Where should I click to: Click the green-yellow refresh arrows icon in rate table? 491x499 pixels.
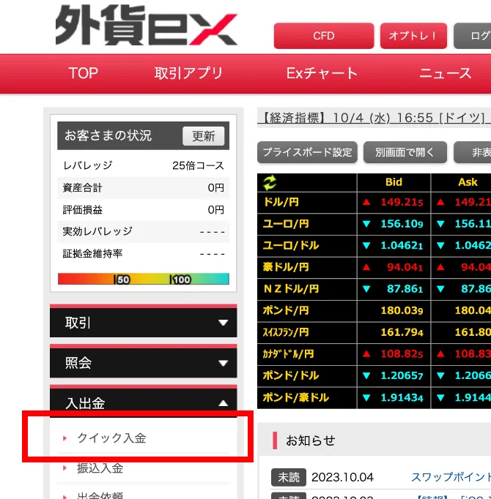271,183
